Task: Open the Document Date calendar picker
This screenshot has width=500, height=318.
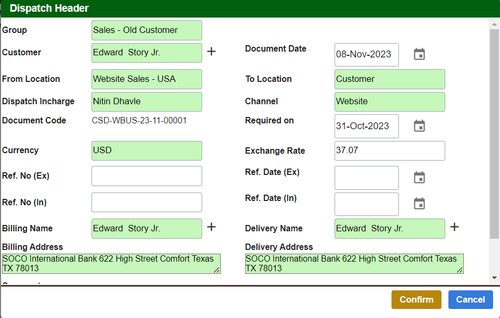Action: (x=419, y=54)
